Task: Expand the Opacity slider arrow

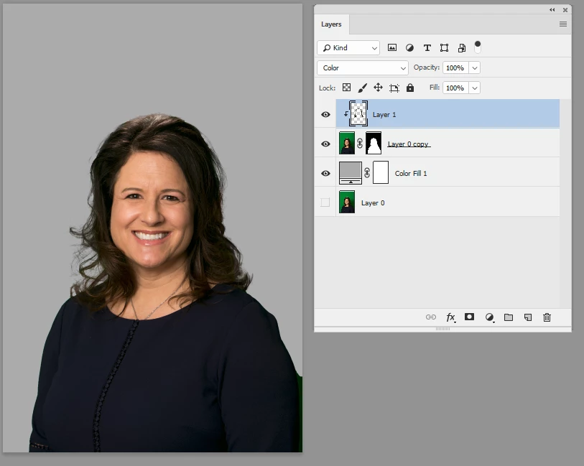Action: tap(475, 67)
